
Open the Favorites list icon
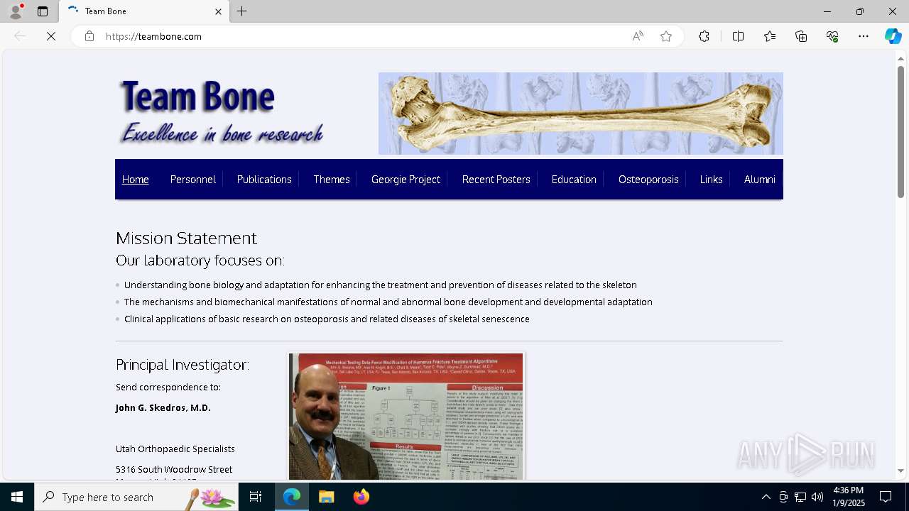770,36
